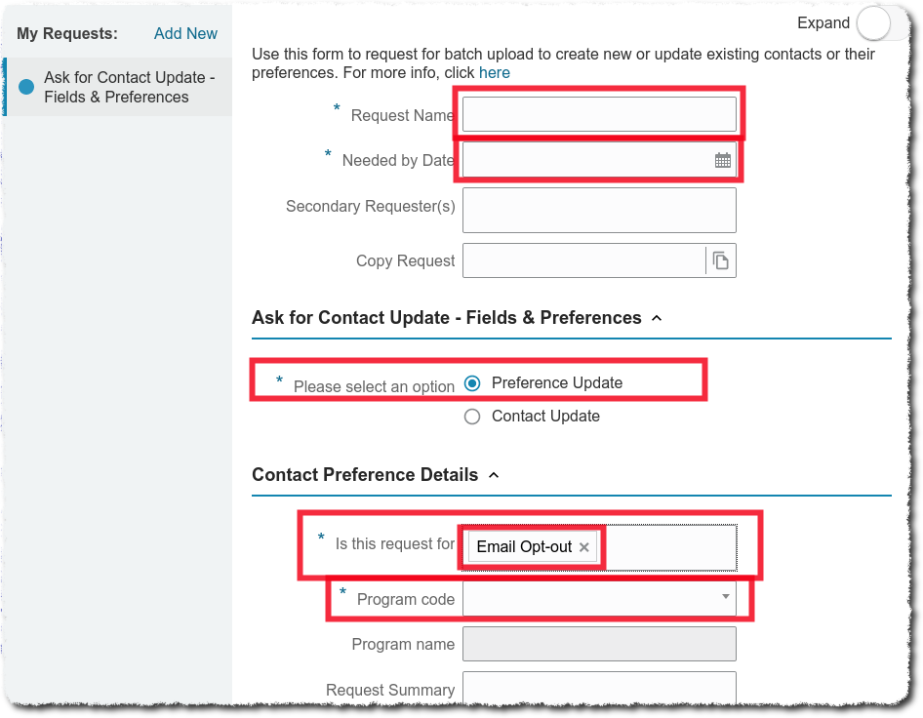Open the Program code dropdown
This screenshot has height=718, width=923.
click(x=725, y=596)
